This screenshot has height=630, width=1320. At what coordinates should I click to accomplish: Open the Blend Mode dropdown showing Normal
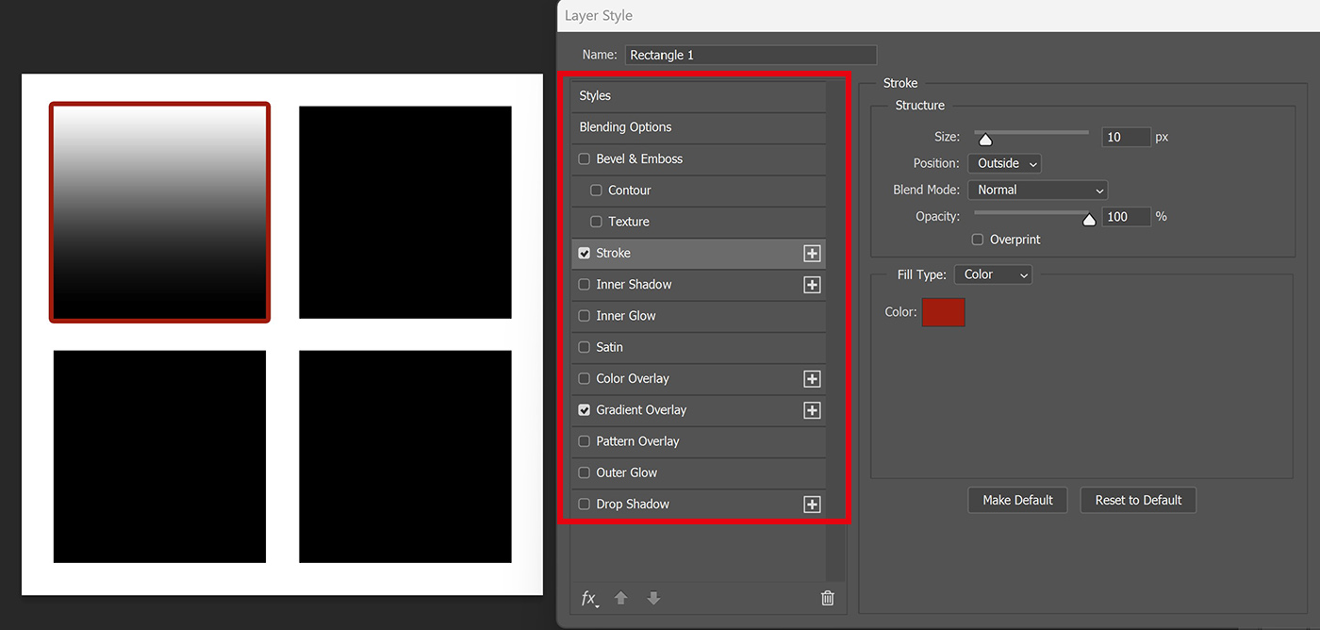pyautogui.click(x=1037, y=190)
